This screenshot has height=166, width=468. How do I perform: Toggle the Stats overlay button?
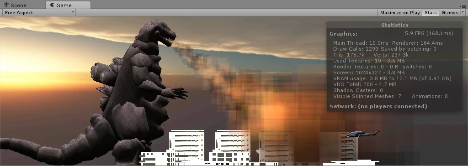(x=431, y=12)
